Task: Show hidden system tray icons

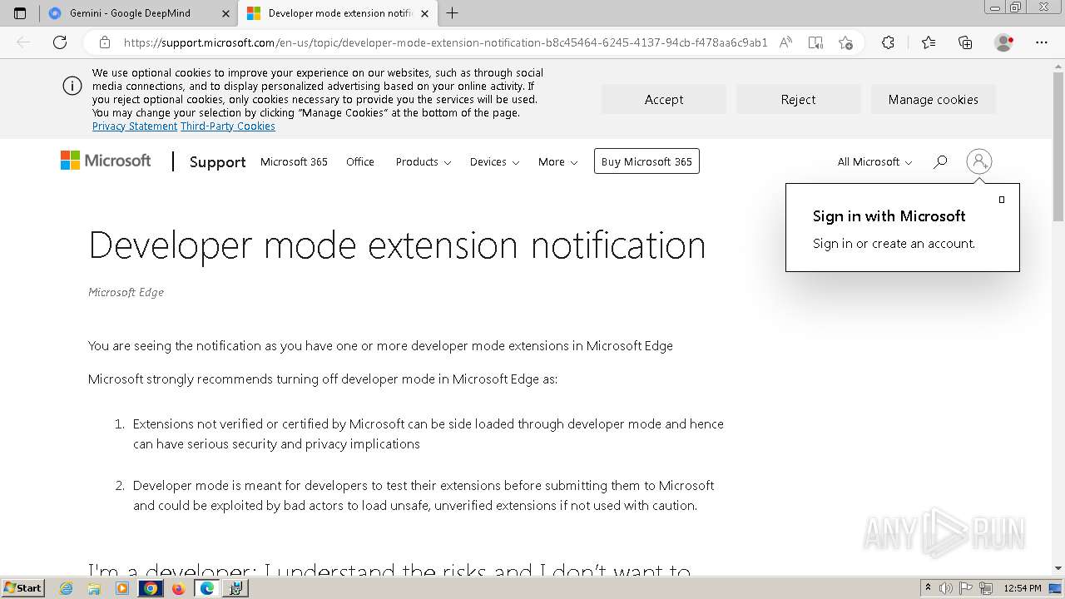Action: pos(928,588)
